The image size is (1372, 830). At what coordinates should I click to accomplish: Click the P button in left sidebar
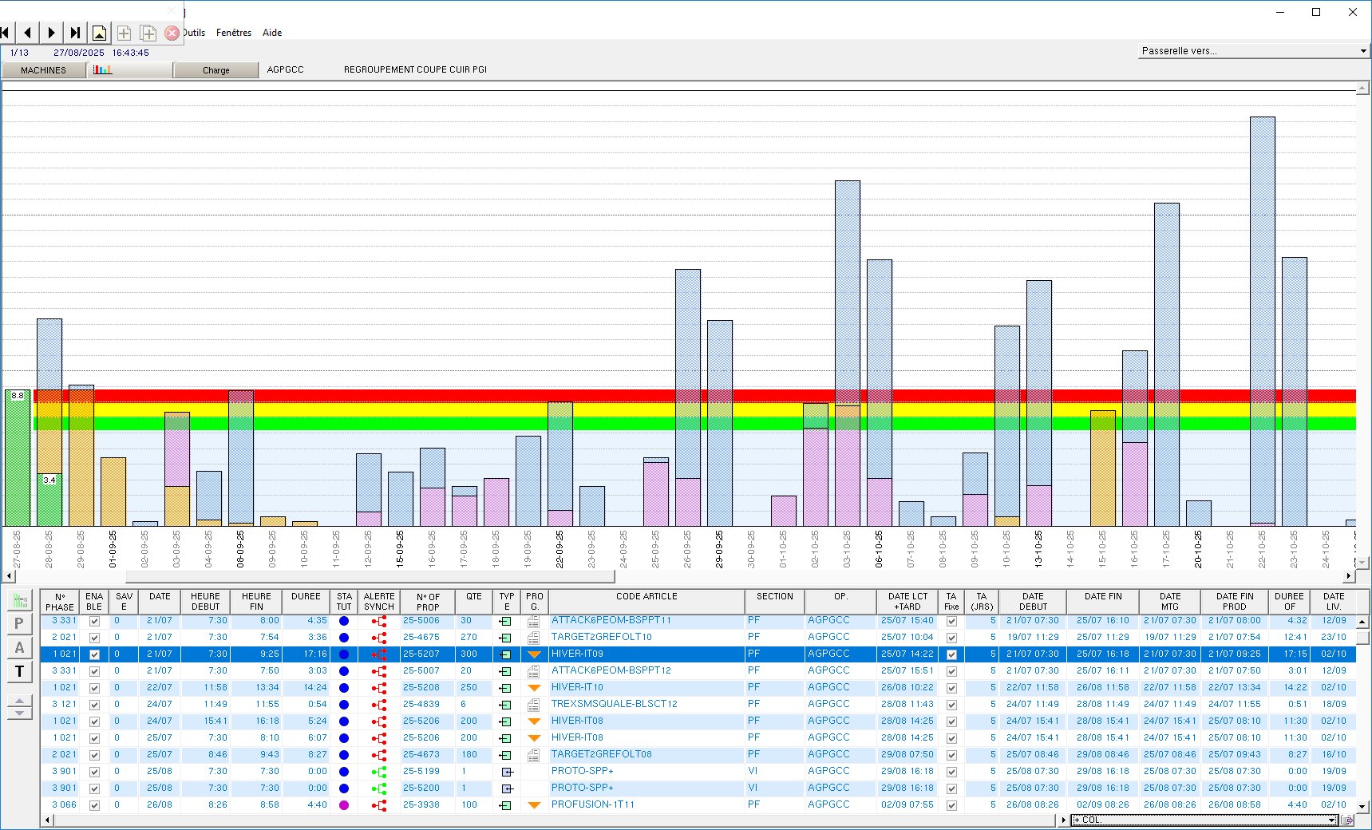[x=20, y=623]
